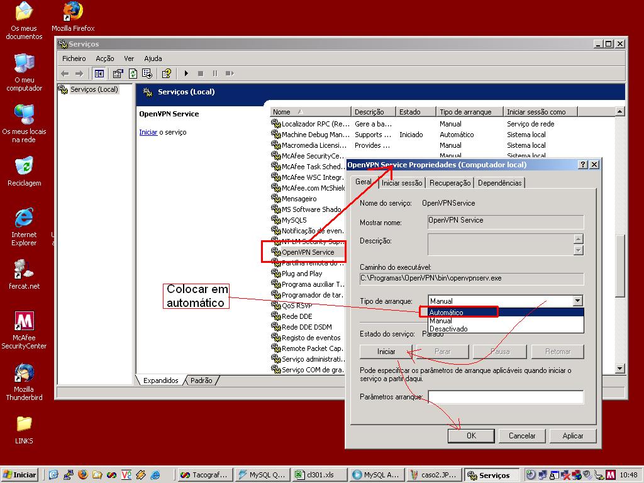This screenshot has width=644, height=483.
Task: Choose Desactivado from startup type list
Action: [448, 329]
